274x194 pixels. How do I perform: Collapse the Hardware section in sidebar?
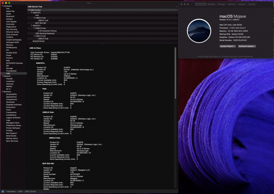pos(2,6)
